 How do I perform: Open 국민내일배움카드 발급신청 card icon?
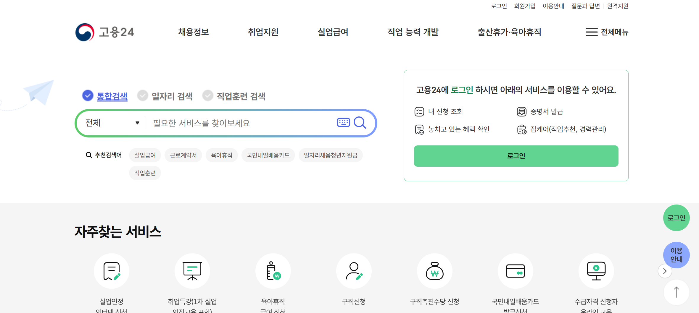pyautogui.click(x=516, y=271)
